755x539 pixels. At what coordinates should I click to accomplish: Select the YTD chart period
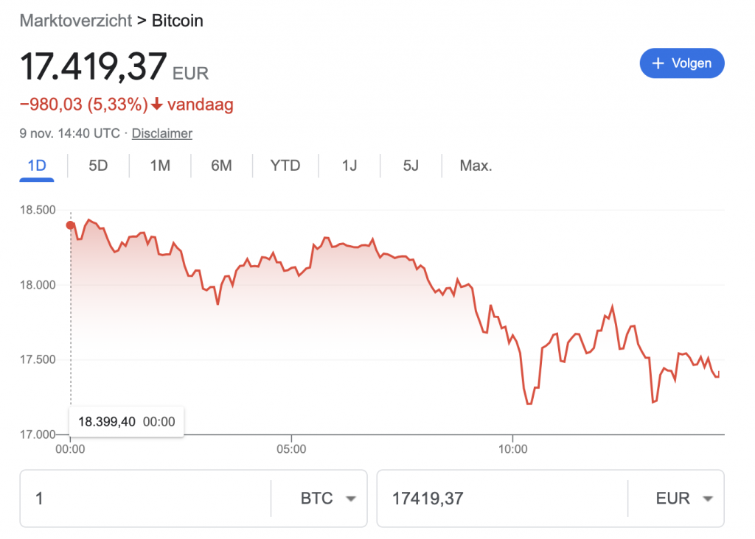(285, 166)
